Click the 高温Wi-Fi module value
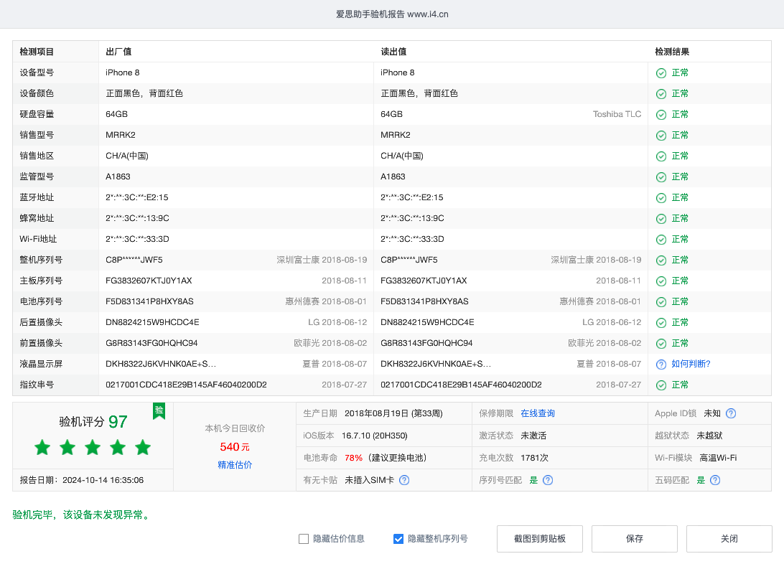784x564 pixels. pos(718,458)
